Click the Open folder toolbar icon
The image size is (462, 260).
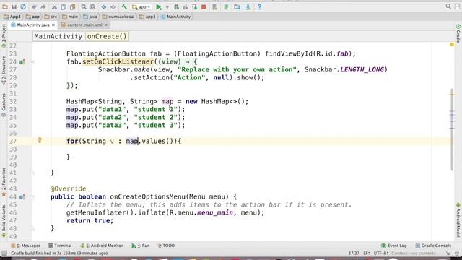coord(5,6)
